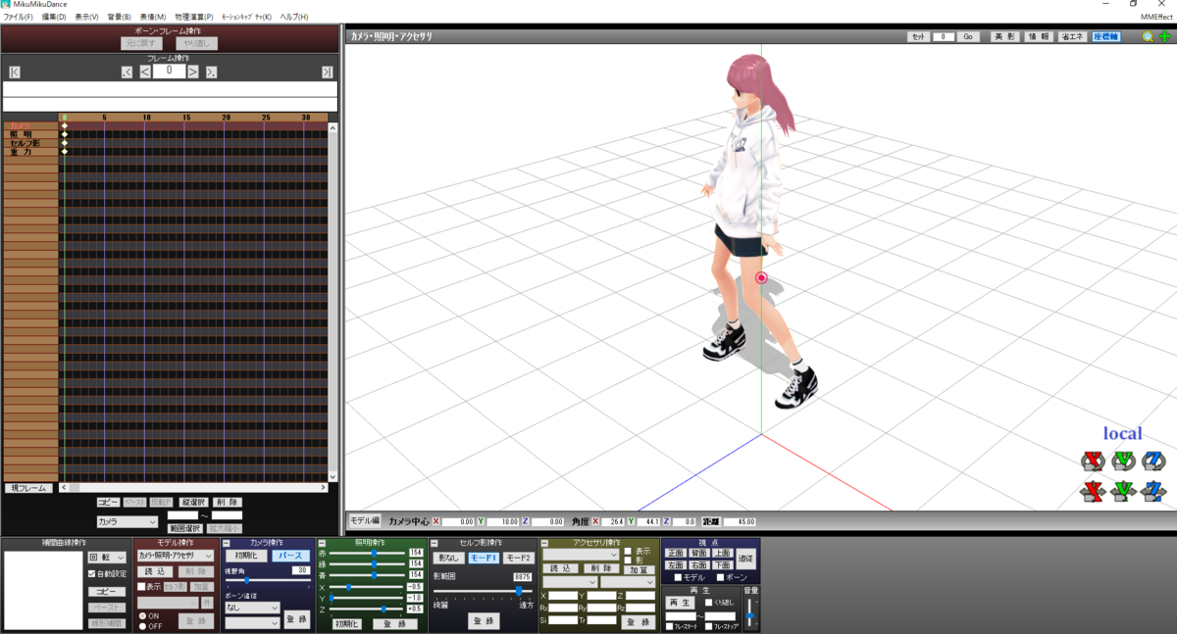Viewport: 1177px width, 634px height.
Task: Open the empty dropdown below なし
Action: point(252,623)
